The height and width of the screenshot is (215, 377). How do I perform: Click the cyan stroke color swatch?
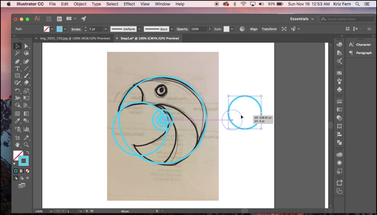coord(59,29)
